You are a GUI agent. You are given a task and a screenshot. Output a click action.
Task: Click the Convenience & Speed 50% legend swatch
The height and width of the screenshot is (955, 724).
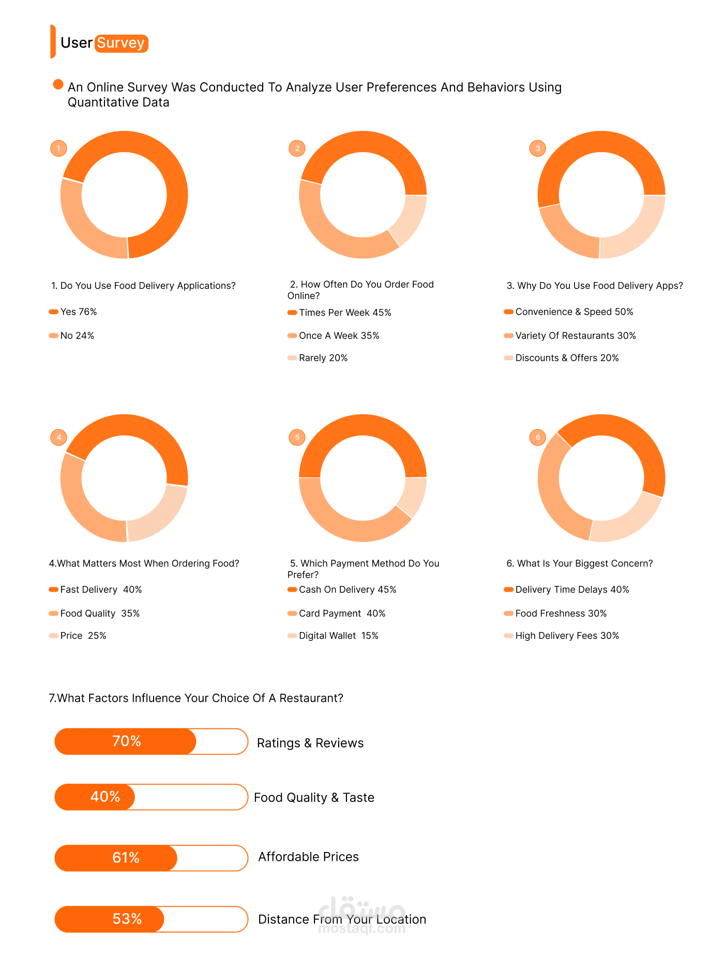pos(509,312)
